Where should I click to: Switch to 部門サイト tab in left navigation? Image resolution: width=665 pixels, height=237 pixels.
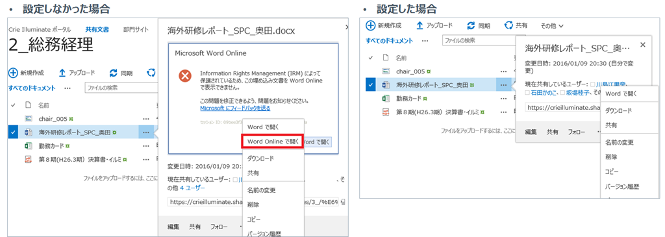[x=136, y=30]
